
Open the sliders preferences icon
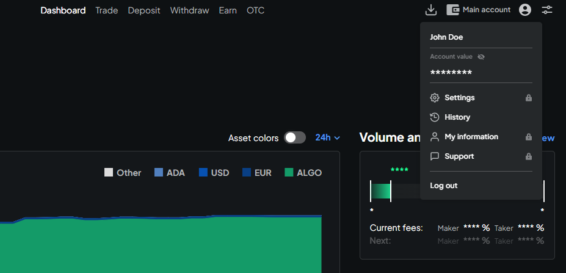(546, 10)
